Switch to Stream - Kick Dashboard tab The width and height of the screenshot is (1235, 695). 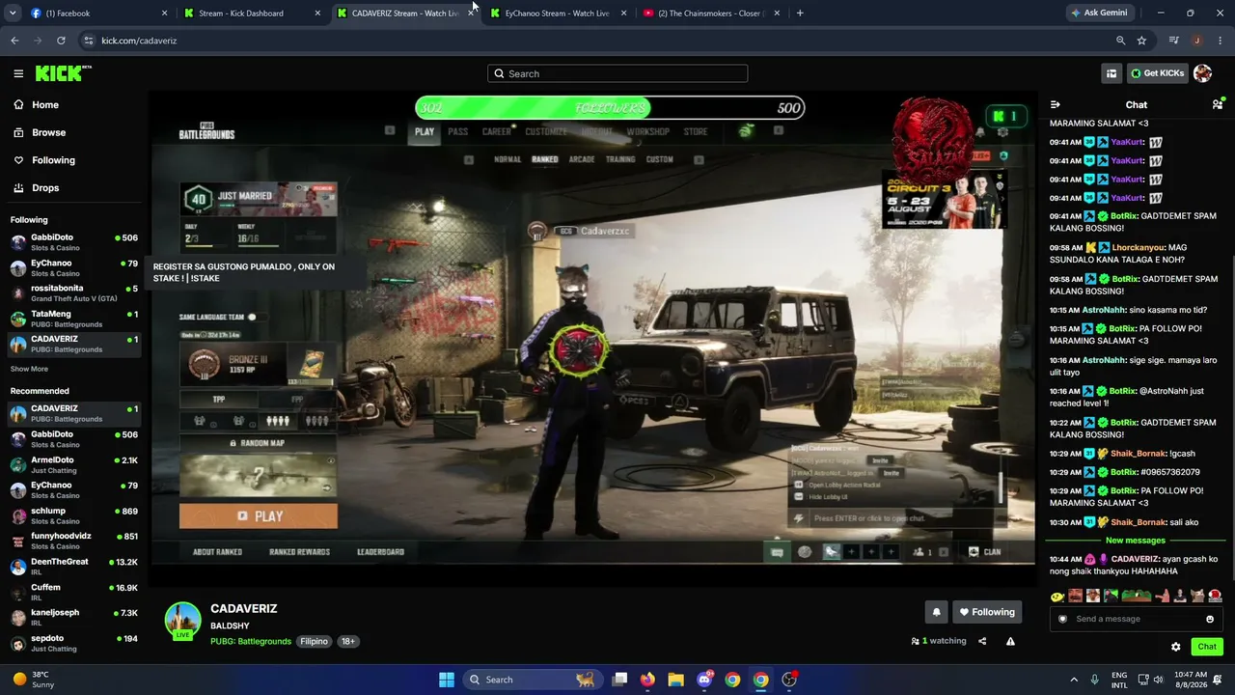[251, 14]
